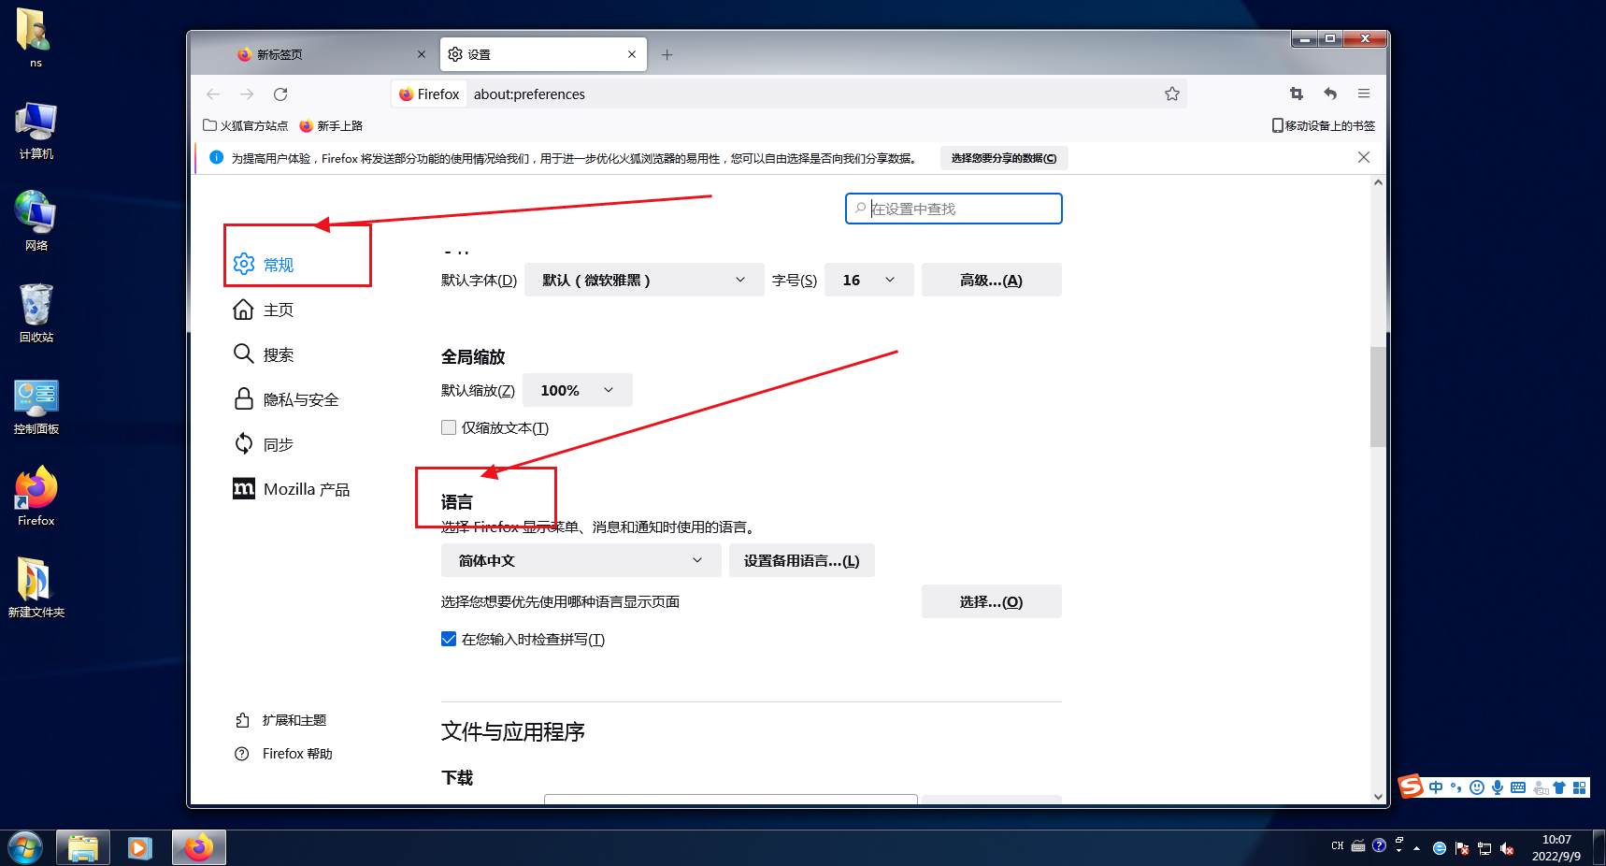This screenshot has height=866, width=1606.
Task: Reload the current page
Action: 280,94
